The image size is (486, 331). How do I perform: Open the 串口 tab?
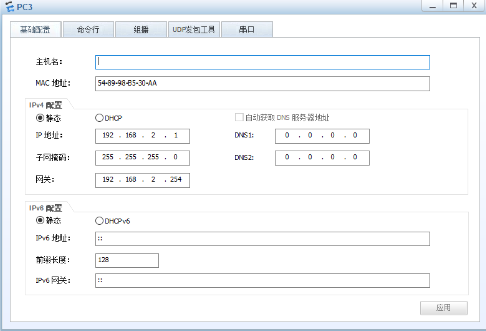point(247,29)
